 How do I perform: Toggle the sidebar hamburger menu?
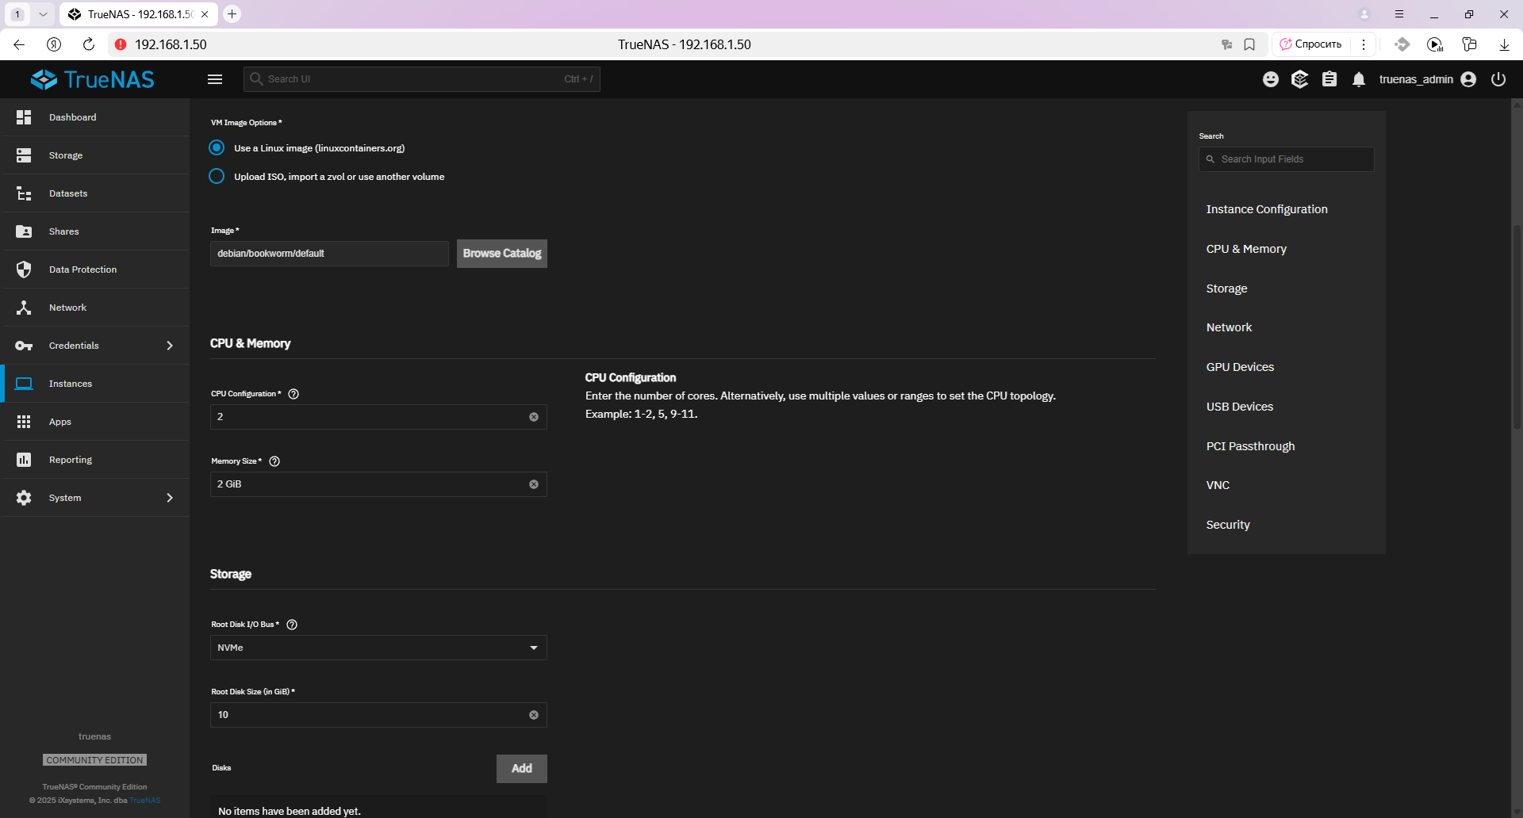point(215,79)
